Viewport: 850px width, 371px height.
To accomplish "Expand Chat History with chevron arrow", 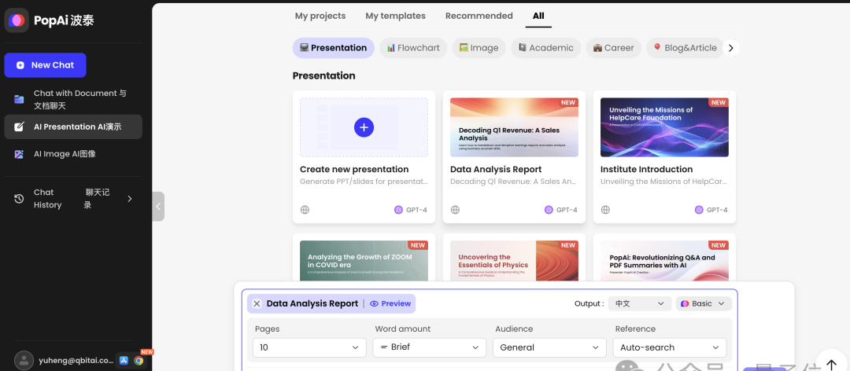I will pos(130,199).
